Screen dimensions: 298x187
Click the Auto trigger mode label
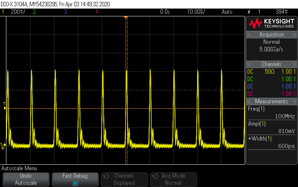[227, 12]
